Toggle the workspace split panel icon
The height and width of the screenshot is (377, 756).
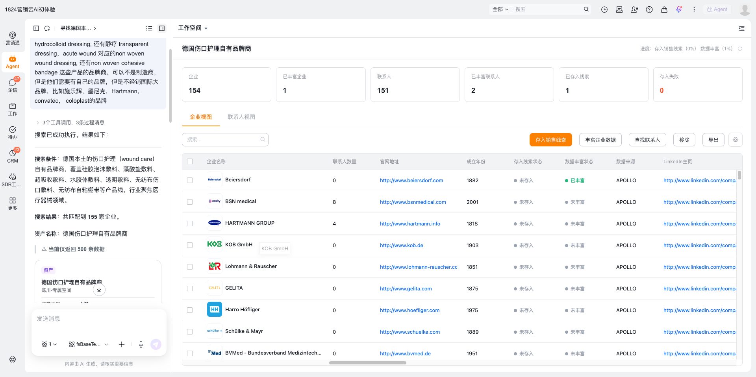click(x=162, y=28)
